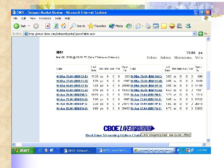The image size is (224, 168).
Task: Switch to the NYSE, New York taskbar button
Action: pyautogui.click(x=114, y=151)
